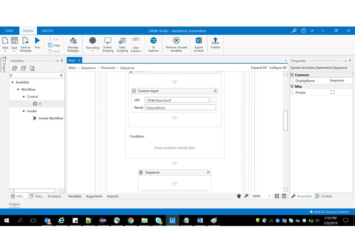Viewport: 355px width, 252px height.
Task: Collapse the Common properties section
Action: [x=292, y=74]
